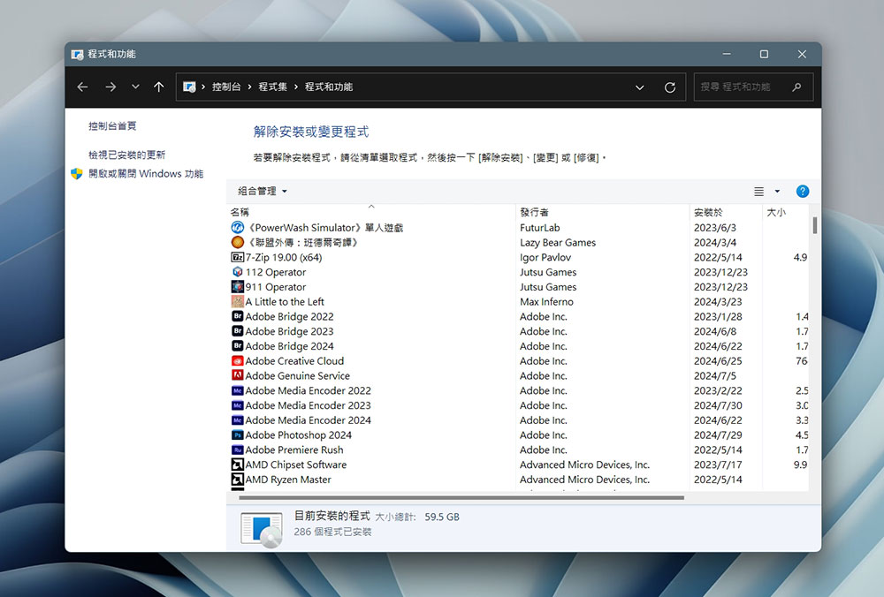This screenshot has height=597, width=884.
Task: Click the AMD Ryzen Master icon
Action: point(237,480)
